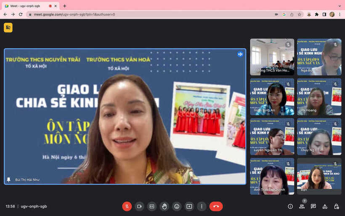
Task: Turn on closed captions
Action: click(152, 206)
